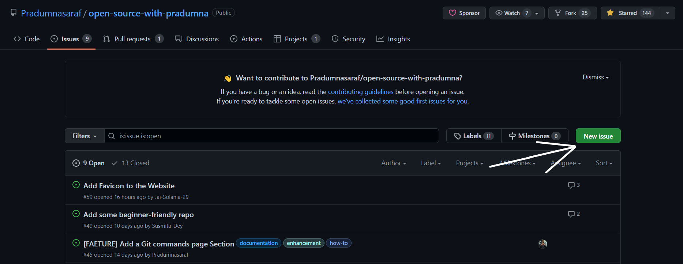The width and height of the screenshot is (683, 264).
Task: Expand the Author filter dropdown
Action: click(394, 163)
